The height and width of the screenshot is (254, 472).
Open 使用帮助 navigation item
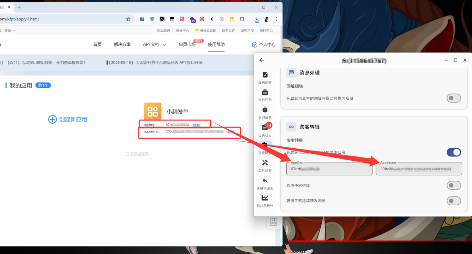pos(216,45)
